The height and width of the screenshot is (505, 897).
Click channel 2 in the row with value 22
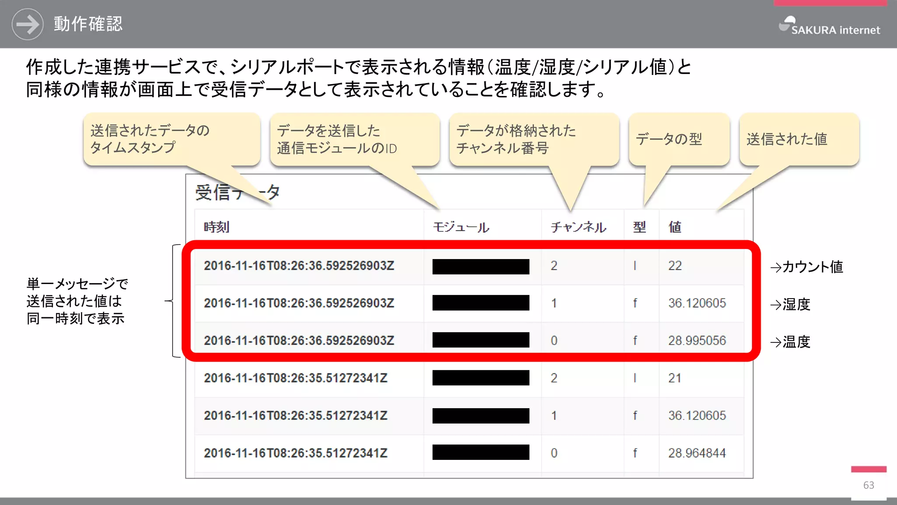(554, 266)
